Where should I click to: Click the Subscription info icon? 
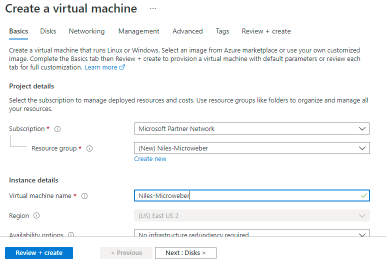57,129
